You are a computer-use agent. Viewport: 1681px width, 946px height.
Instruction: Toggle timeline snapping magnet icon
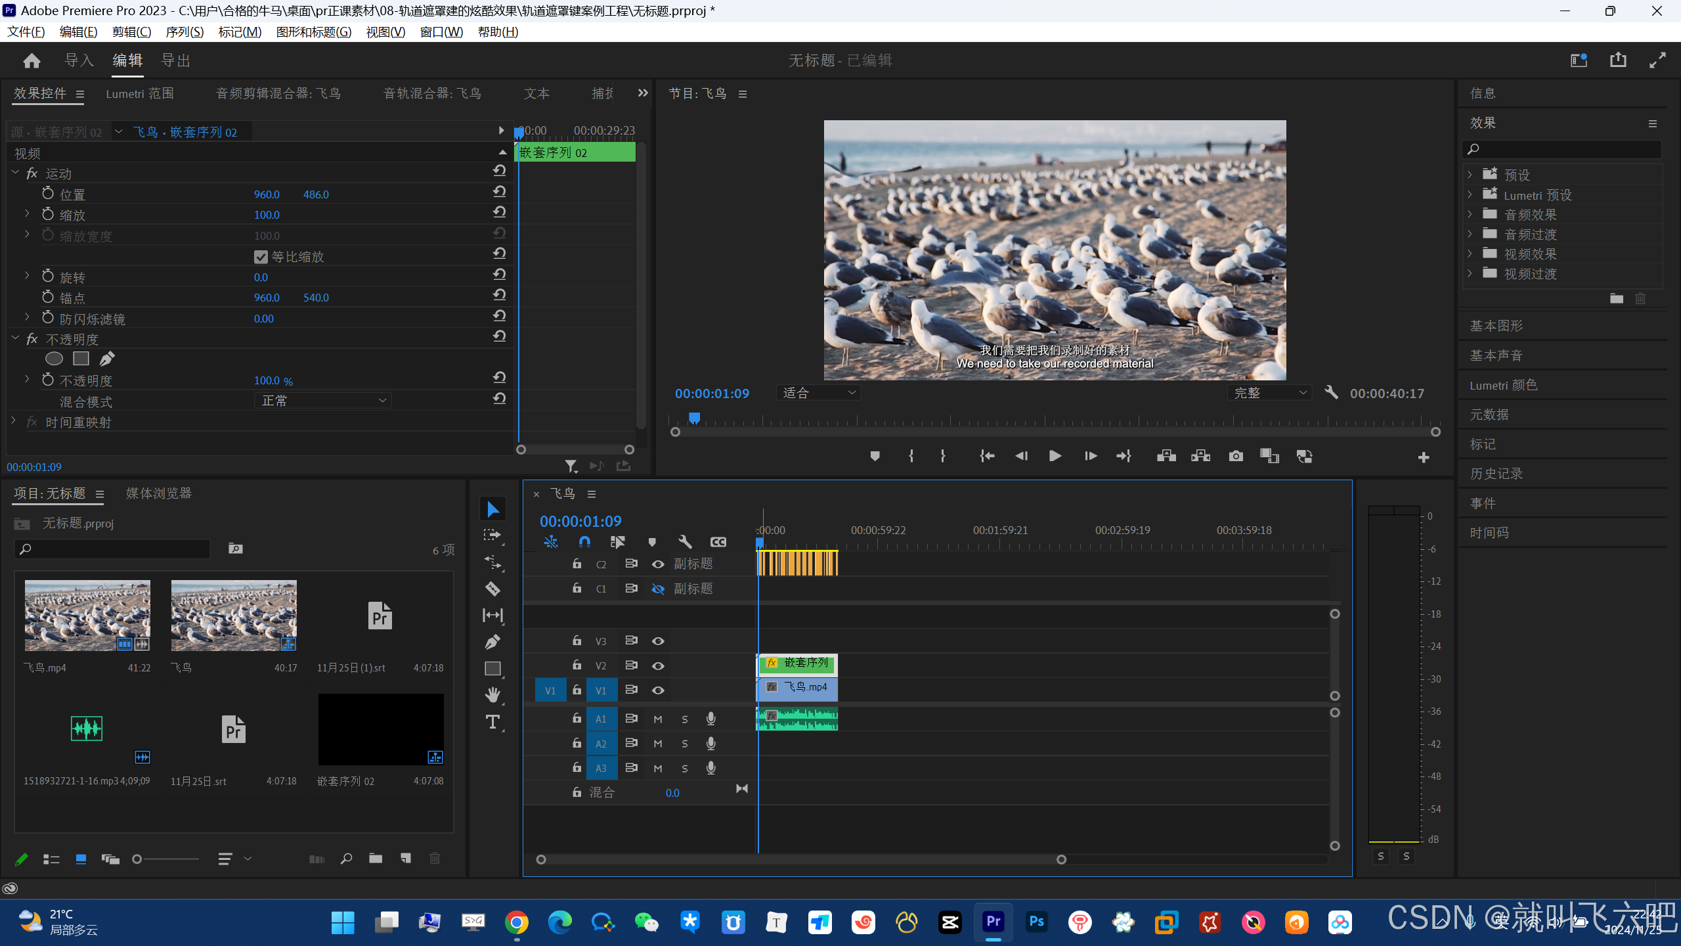coord(584,542)
